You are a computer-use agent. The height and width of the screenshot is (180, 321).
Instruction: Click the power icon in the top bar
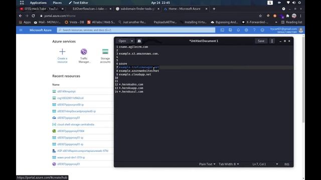tap(299, 2)
